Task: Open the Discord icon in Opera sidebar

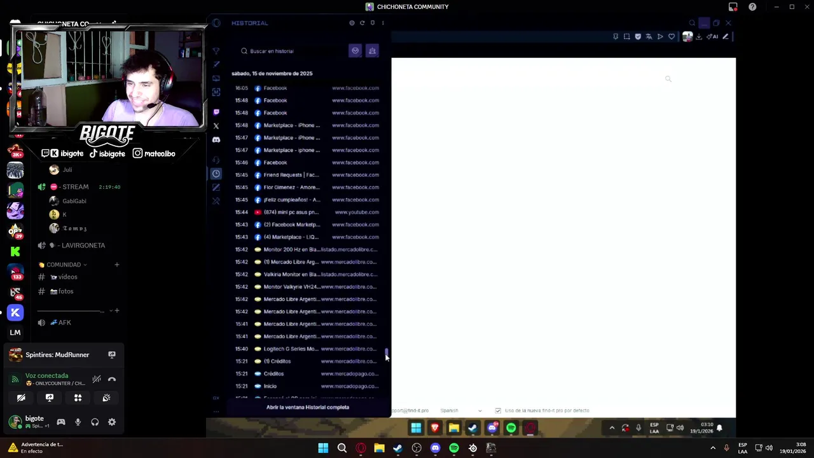Action: pyautogui.click(x=216, y=140)
